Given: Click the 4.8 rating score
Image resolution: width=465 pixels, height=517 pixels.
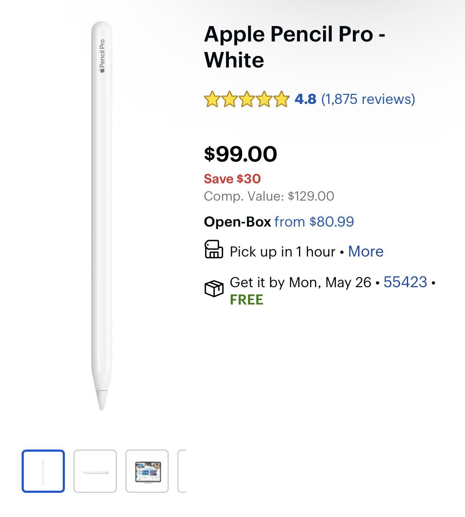Looking at the screenshot, I should click(x=305, y=99).
